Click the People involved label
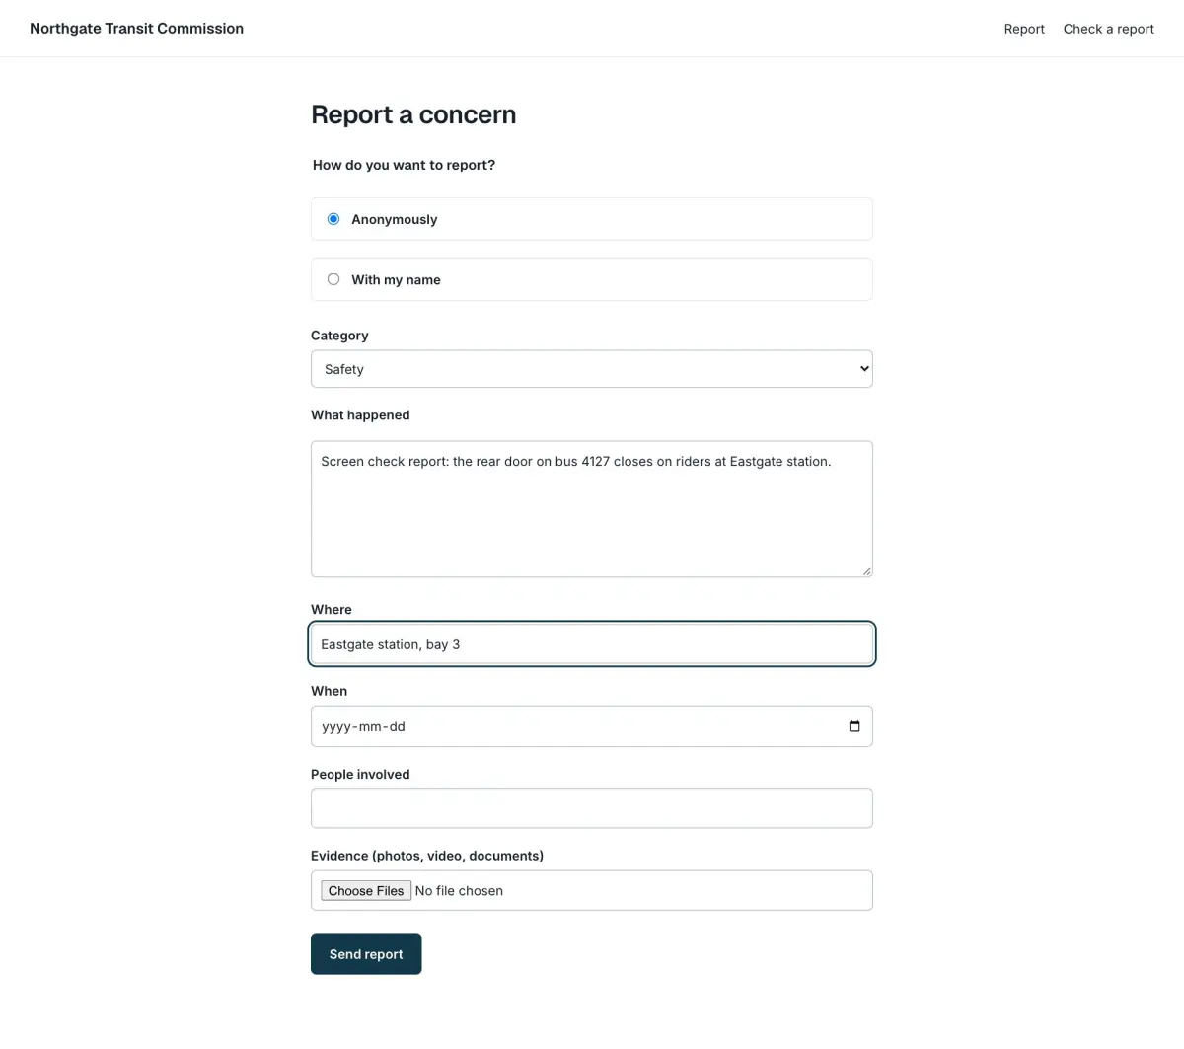Viewport: 1184px width, 1049px height. 360,775
